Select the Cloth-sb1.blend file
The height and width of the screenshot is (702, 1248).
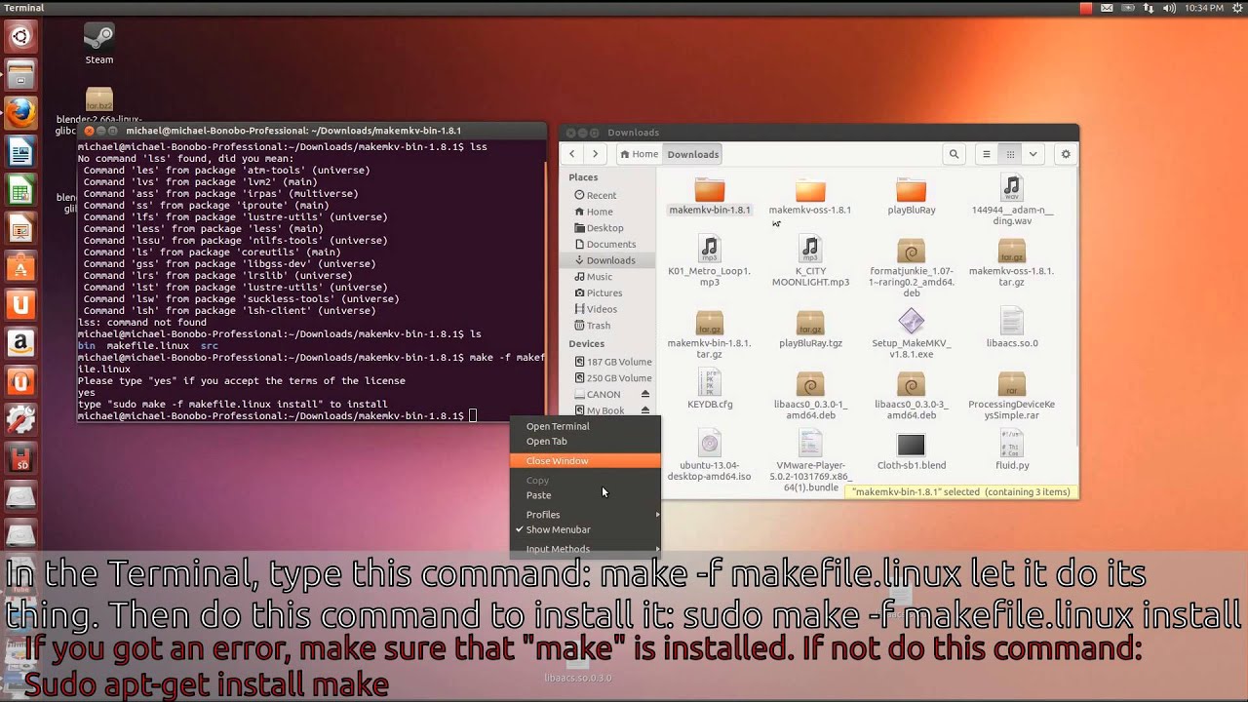point(911,451)
